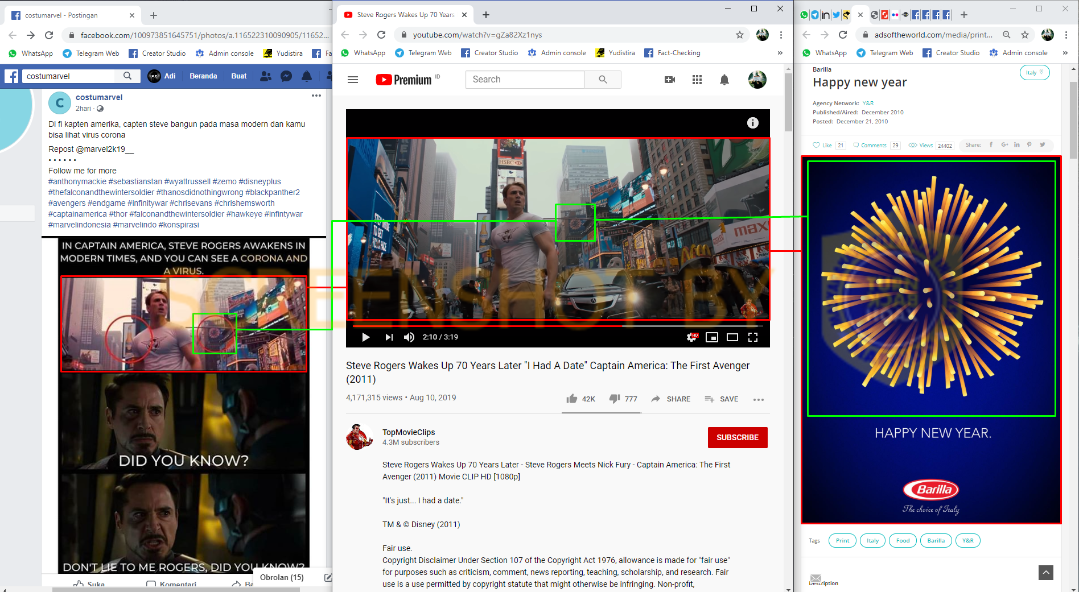Seek on the YouTube video progress bar
The image size is (1079, 592).
click(558, 326)
